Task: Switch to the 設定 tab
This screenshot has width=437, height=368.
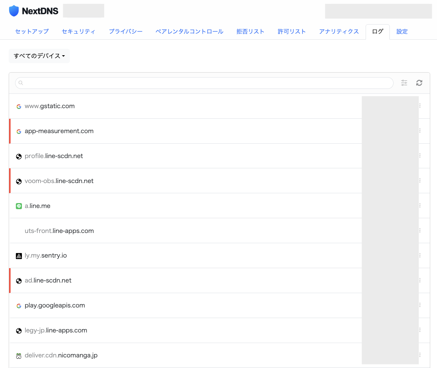Action: (402, 31)
